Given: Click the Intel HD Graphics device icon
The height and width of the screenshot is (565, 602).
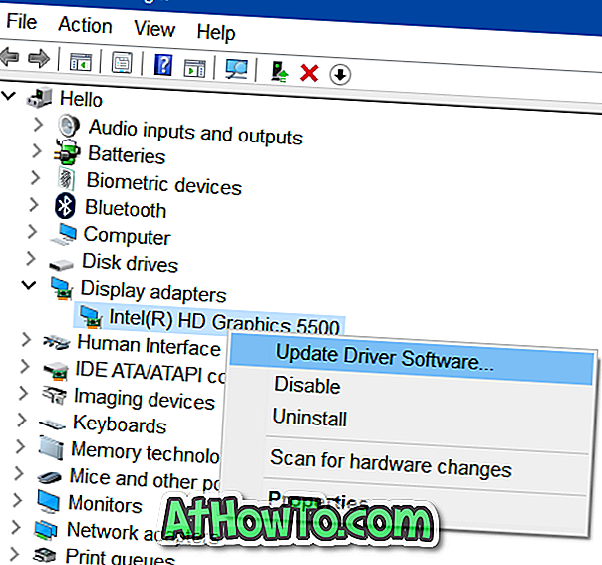Looking at the screenshot, I should (91, 318).
